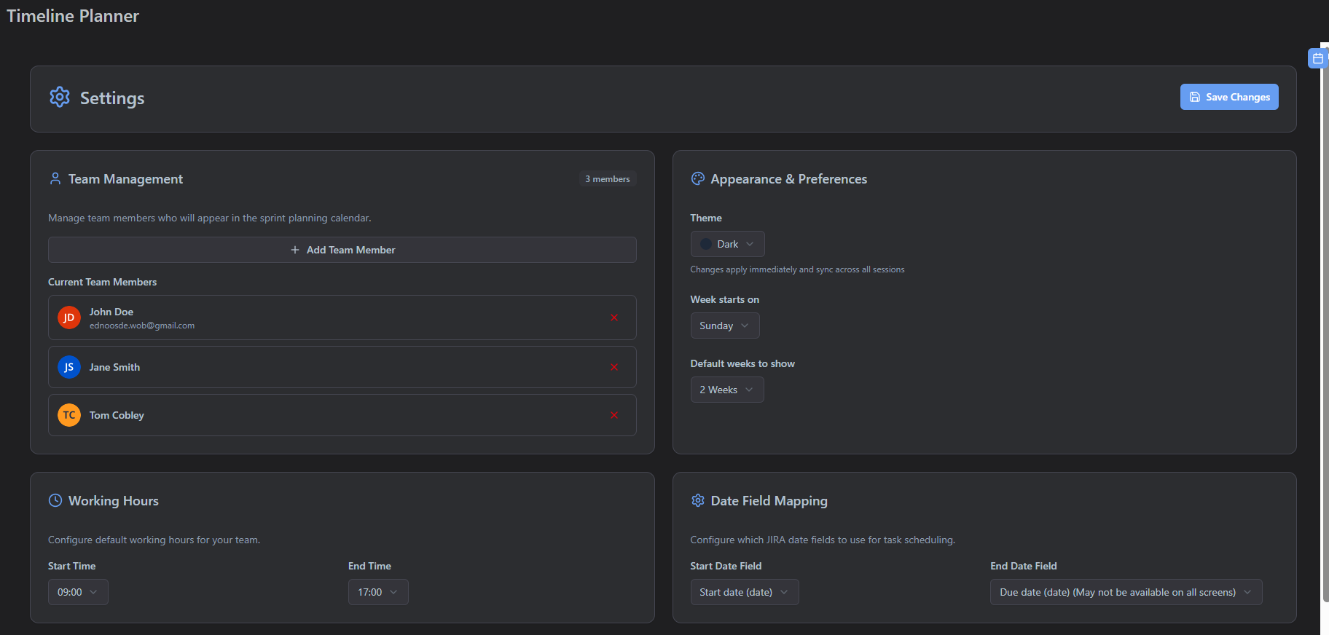Click Jane Smith's JS avatar

tap(69, 367)
